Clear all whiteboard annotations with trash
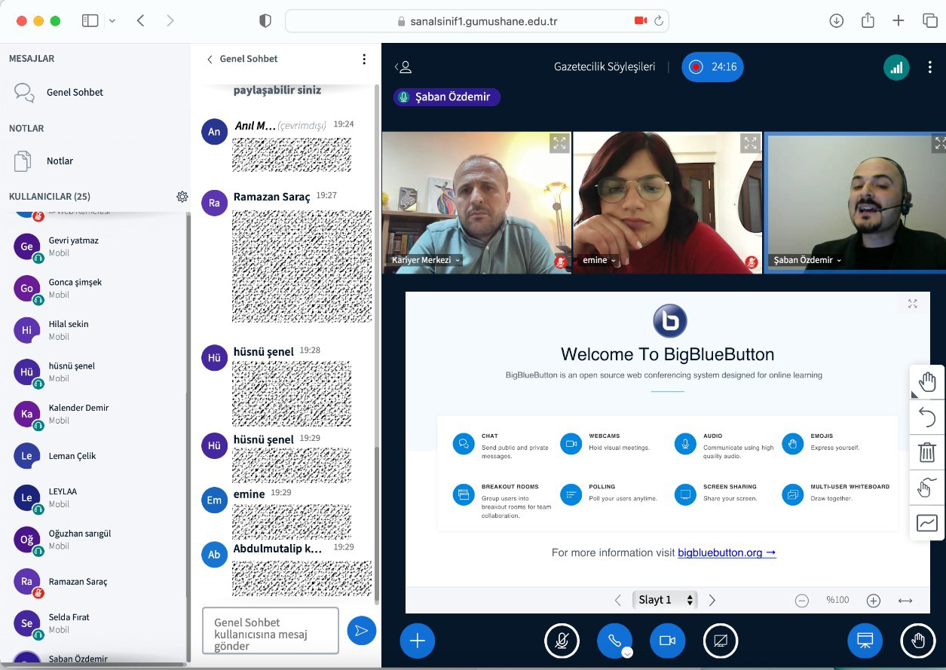 click(927, 452)
